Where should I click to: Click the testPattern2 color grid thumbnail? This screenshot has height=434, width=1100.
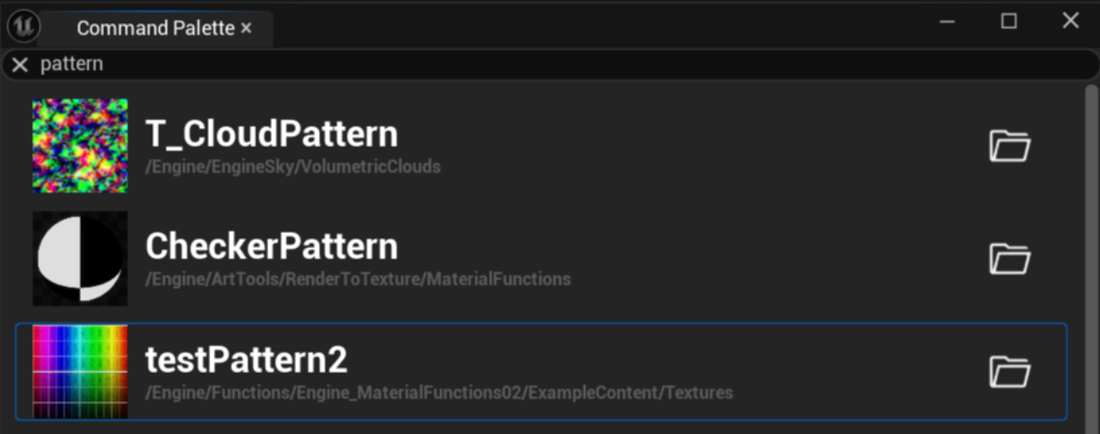click(x=80, y=371)
